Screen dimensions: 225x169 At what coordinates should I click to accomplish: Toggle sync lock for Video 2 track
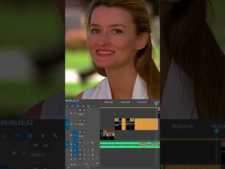80,120
